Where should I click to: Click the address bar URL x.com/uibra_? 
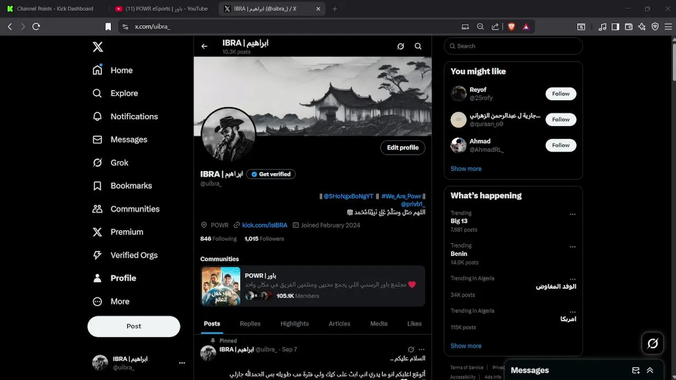153,26
